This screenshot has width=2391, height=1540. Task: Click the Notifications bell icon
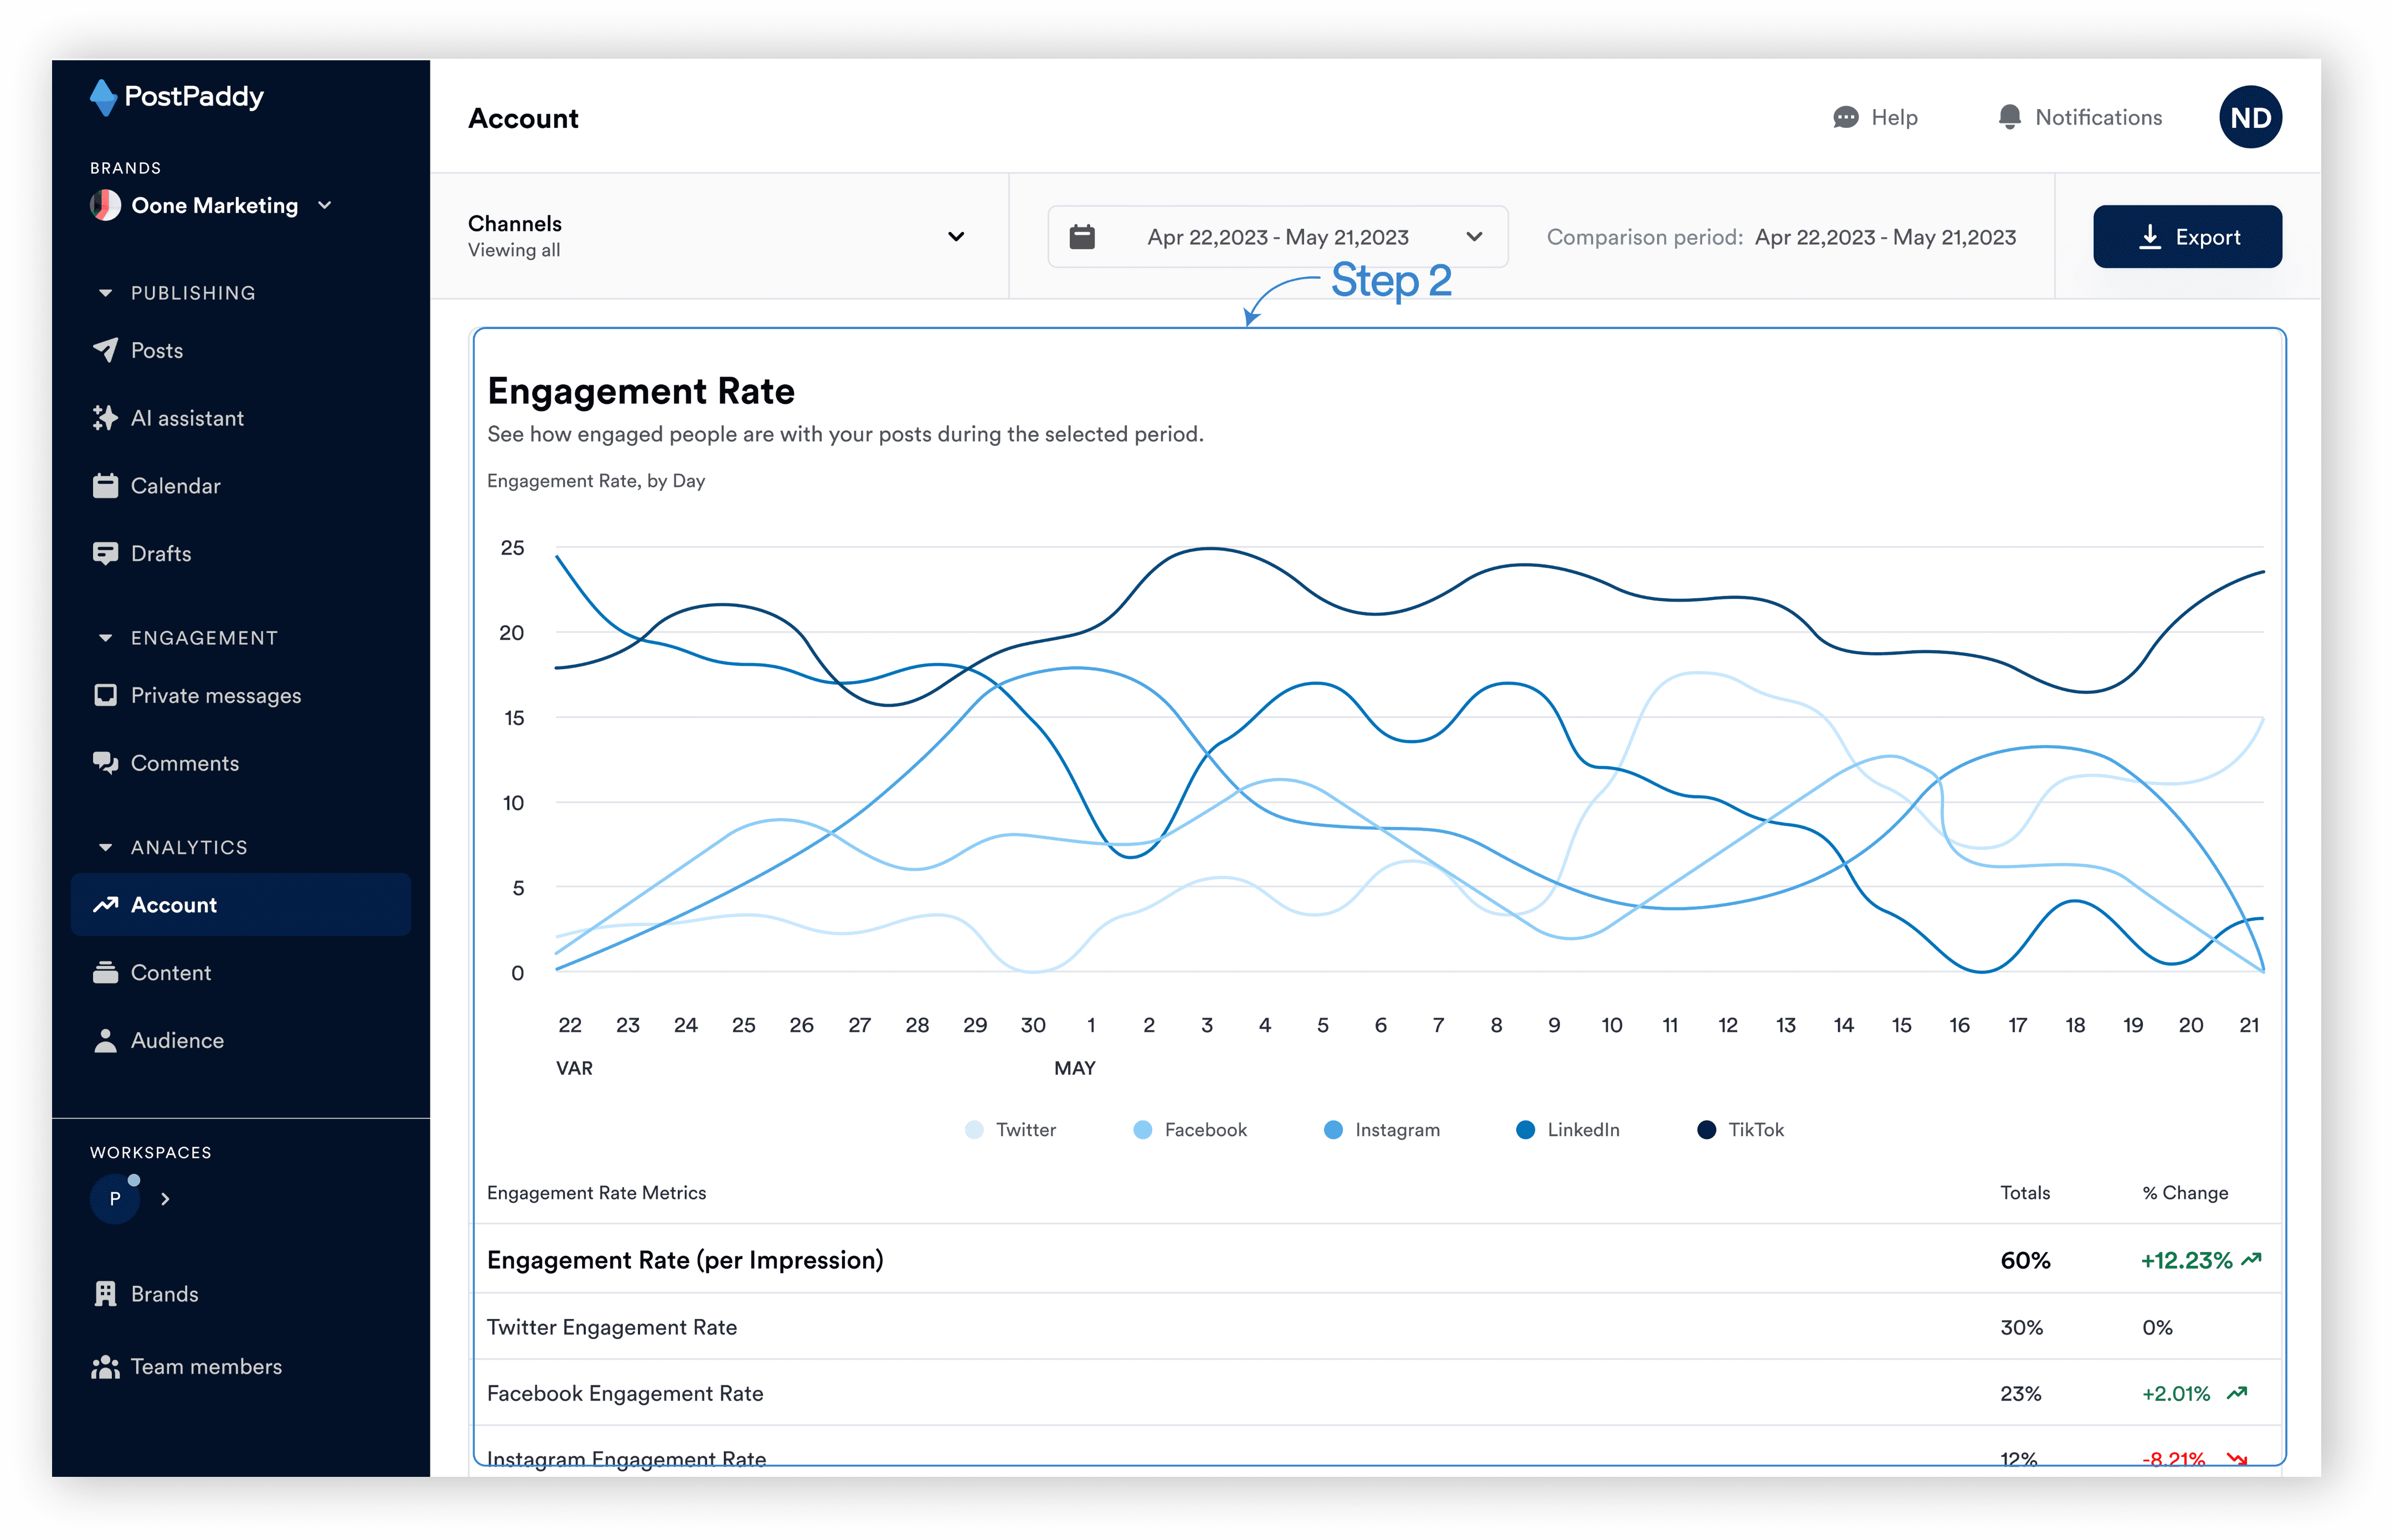pyautogui.click(x=2009, y=117)
